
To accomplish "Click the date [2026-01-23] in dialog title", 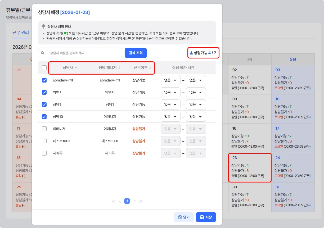I will [x=75, y=12].
